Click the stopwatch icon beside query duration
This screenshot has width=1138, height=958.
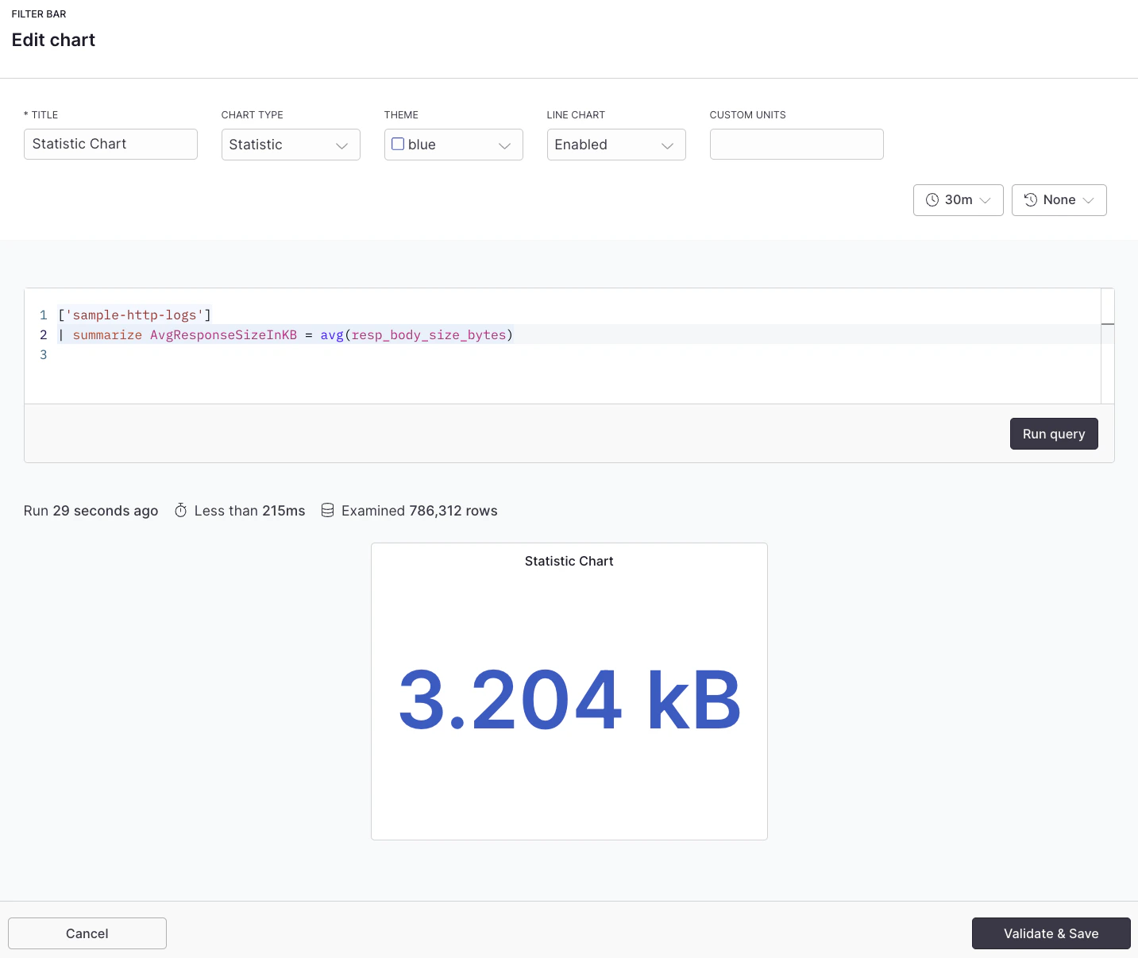point(180,510)
